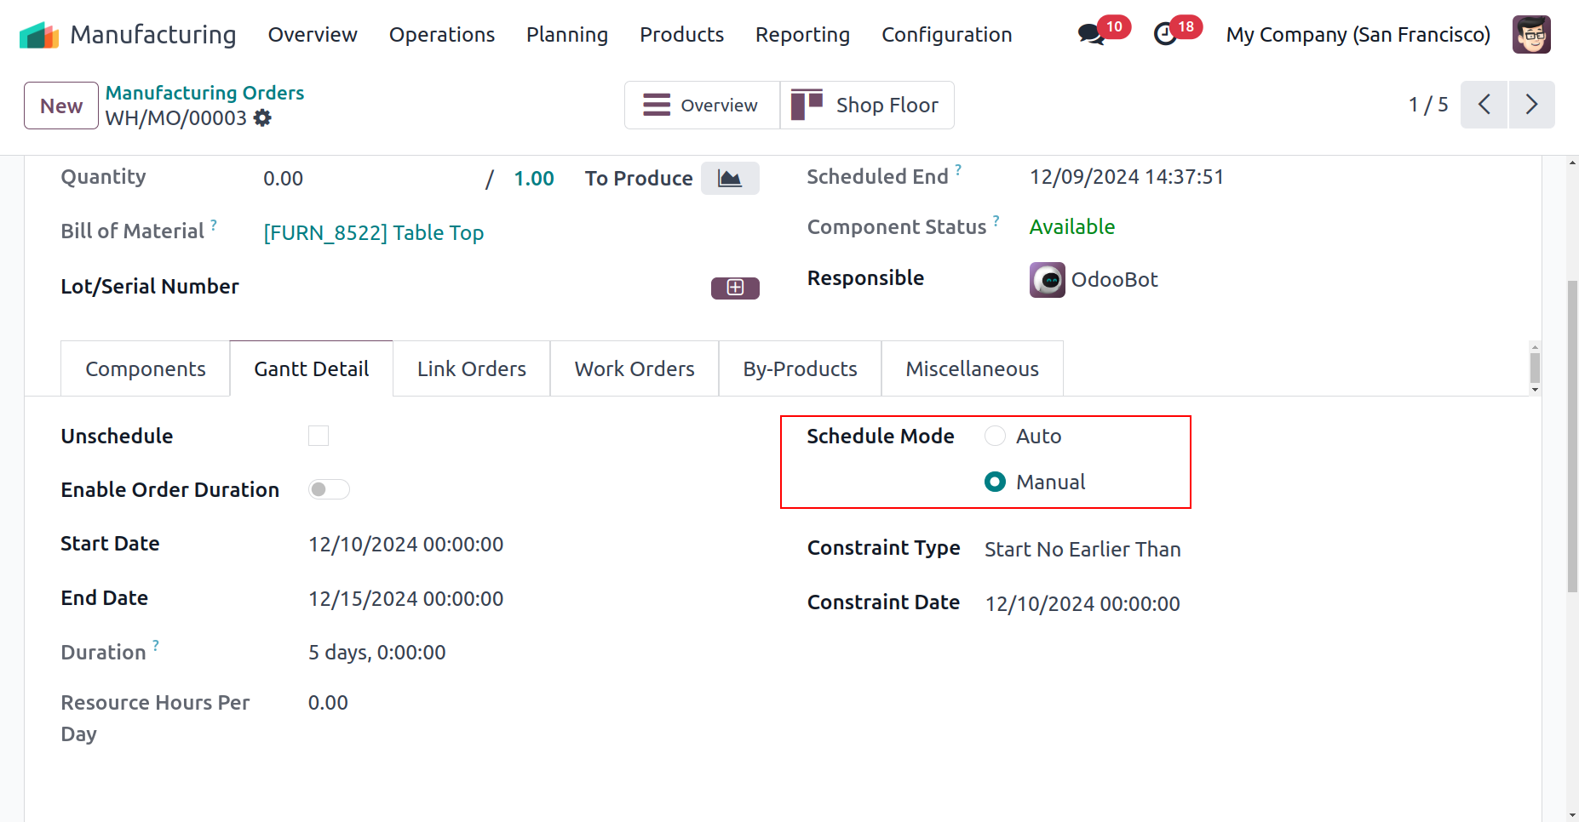The height and width of the screenshot is (822, 1579).
Task: Click the Manufacturing app logo icon
Action: [39, 35]
